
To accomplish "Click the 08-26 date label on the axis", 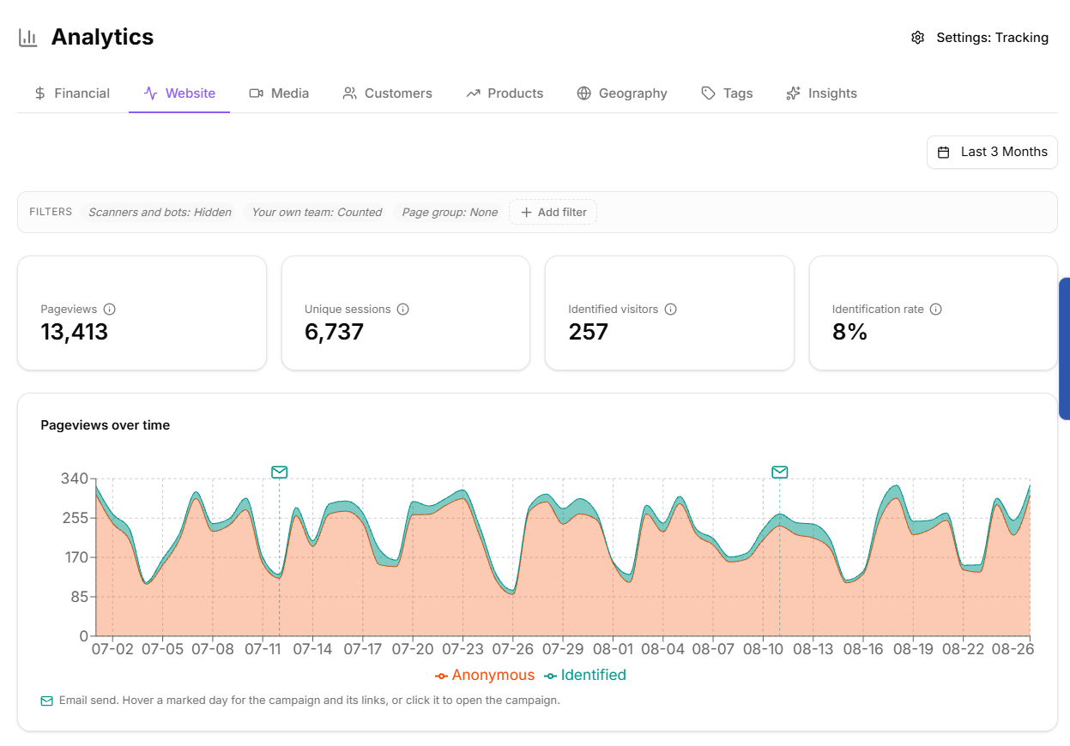I will click(1013, 650).
